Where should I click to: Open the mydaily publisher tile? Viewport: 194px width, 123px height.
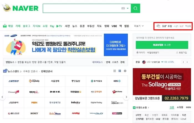34,81
